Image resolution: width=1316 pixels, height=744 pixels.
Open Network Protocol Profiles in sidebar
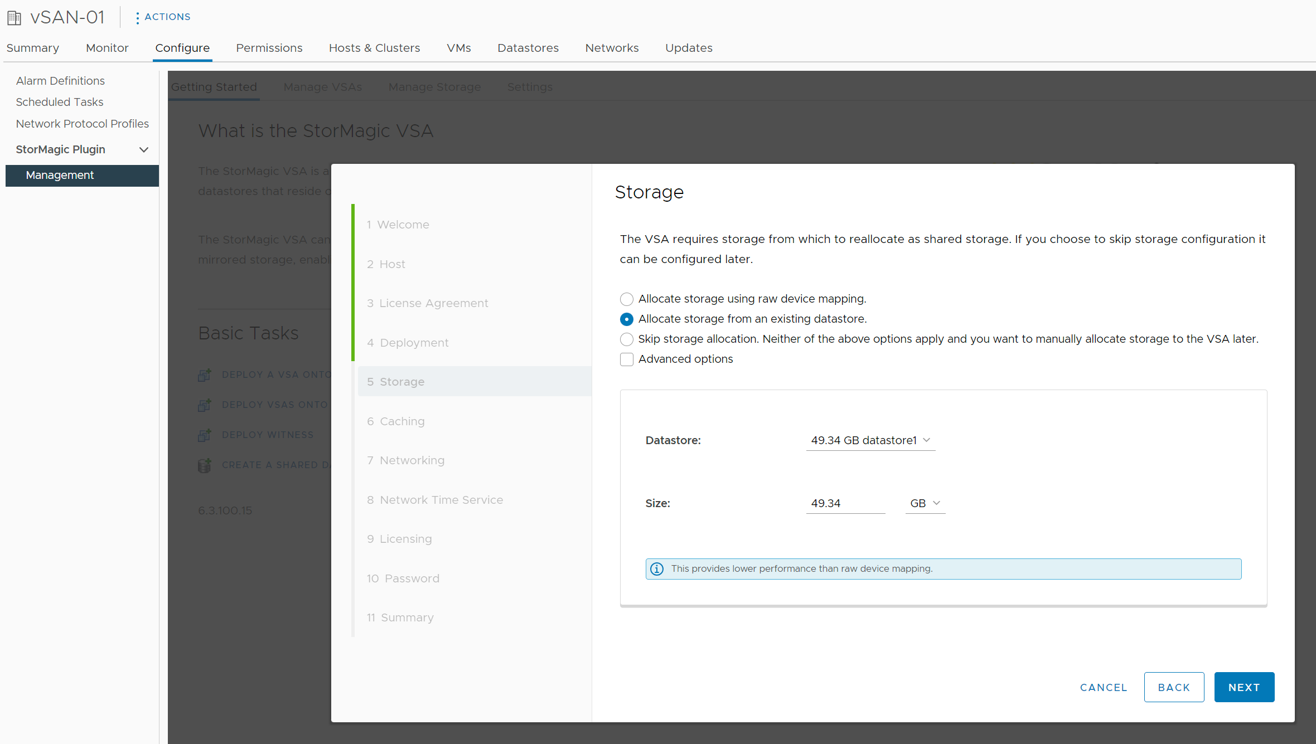point(82,124)
